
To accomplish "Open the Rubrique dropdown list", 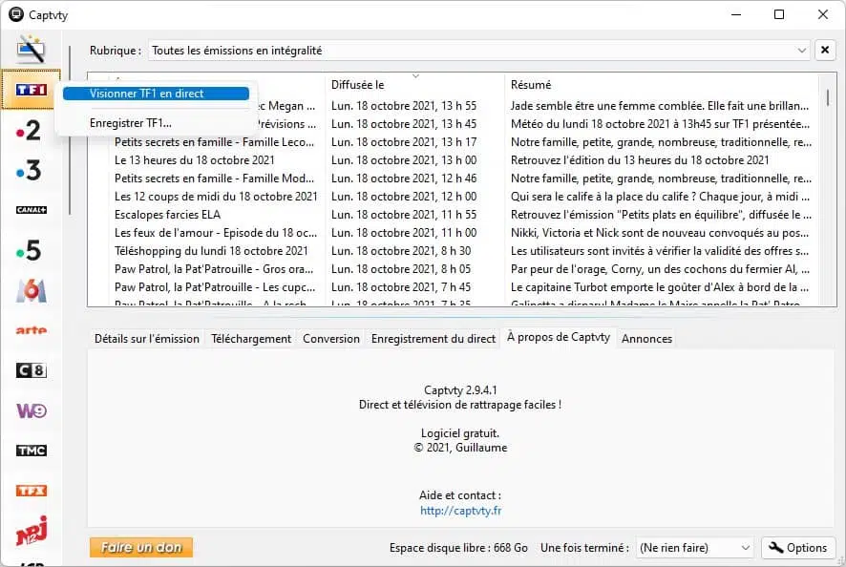I will pos(479,51).
